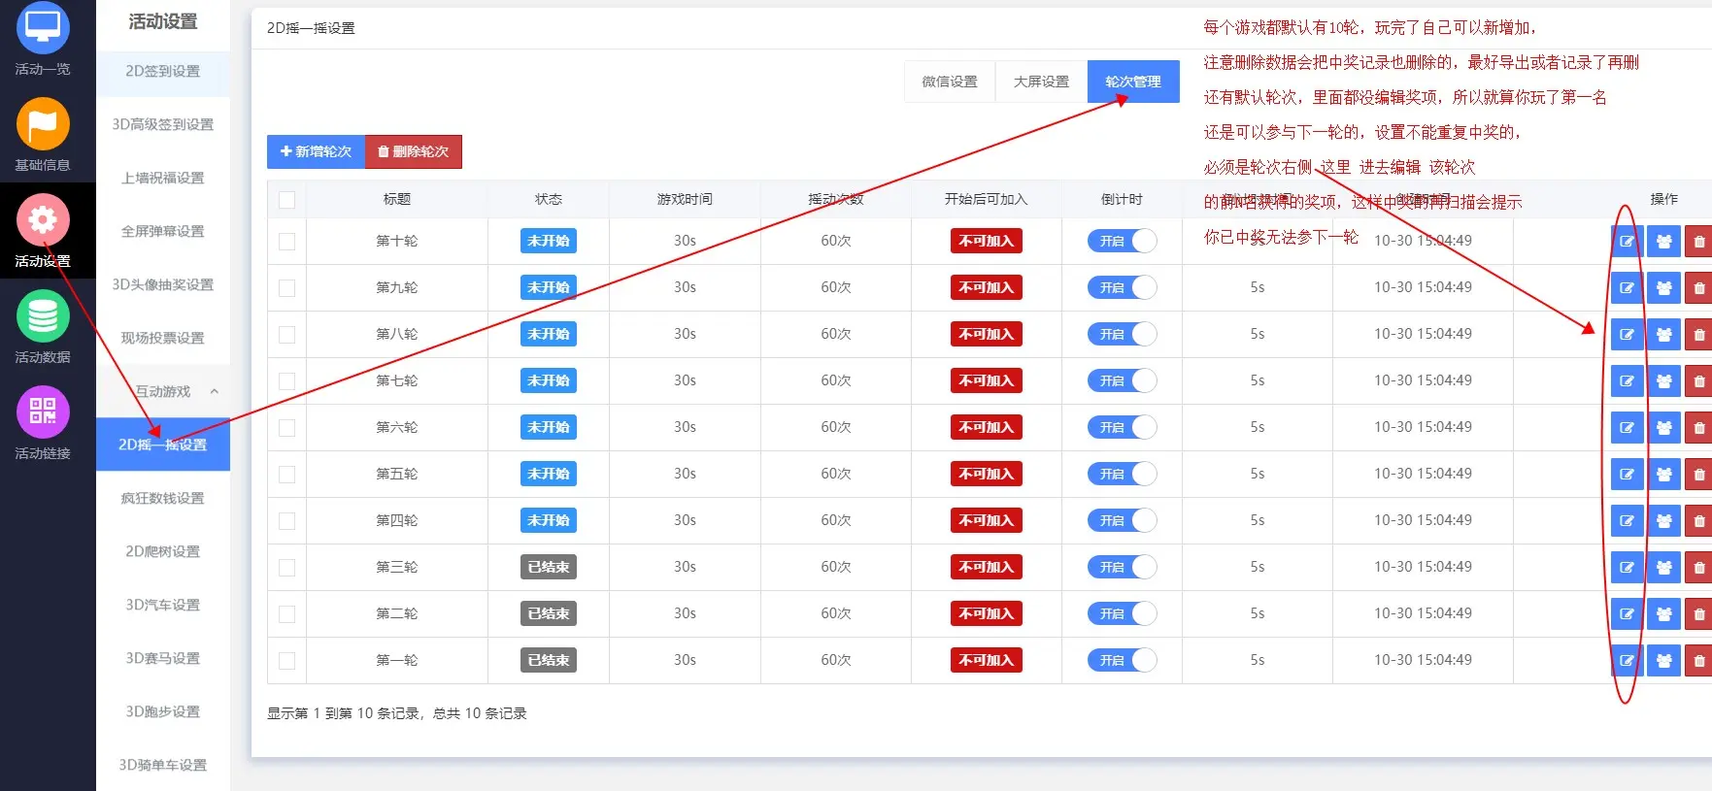This screenshot has height=791, width=1712.
Task: Open 疯狂数钱设置 in side menu
Action: 163,498
